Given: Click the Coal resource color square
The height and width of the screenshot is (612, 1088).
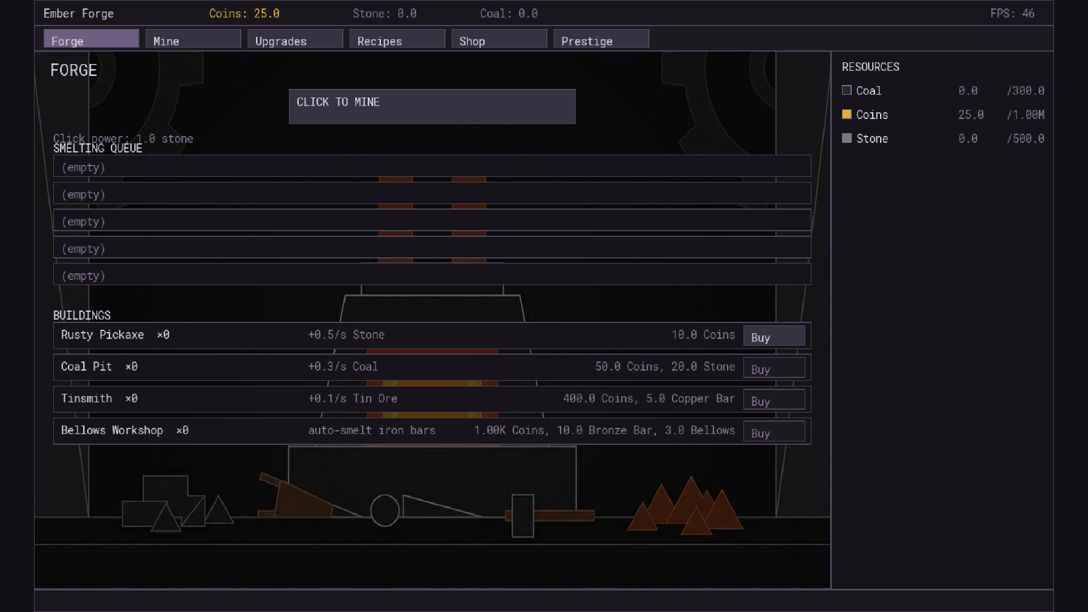Looking at the screenshot, I should [847, 90].
